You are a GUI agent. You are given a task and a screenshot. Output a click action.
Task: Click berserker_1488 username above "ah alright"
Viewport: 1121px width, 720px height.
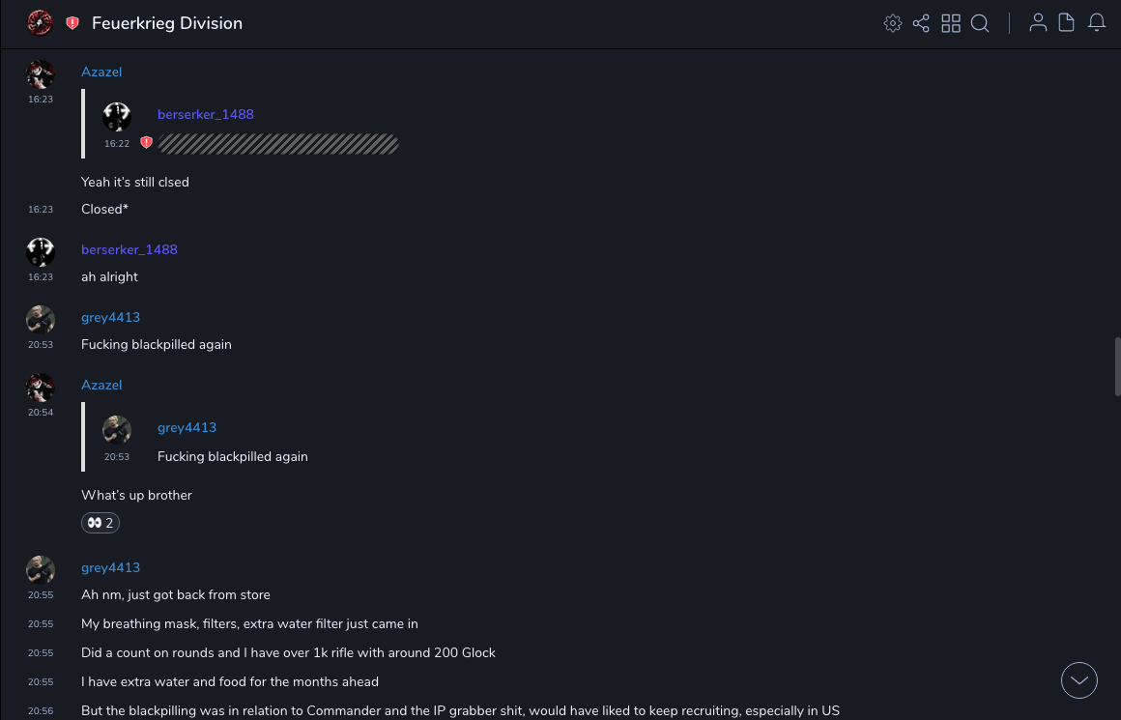129,249
